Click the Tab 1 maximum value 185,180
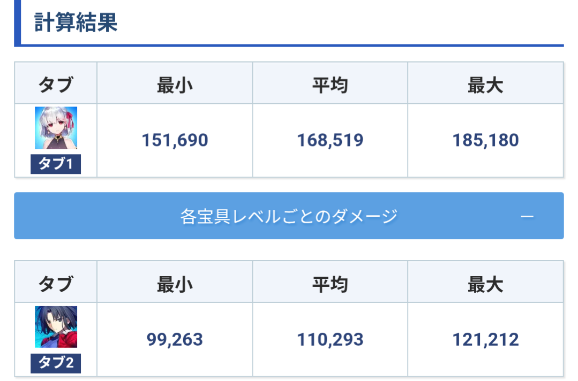 [485, 140]
